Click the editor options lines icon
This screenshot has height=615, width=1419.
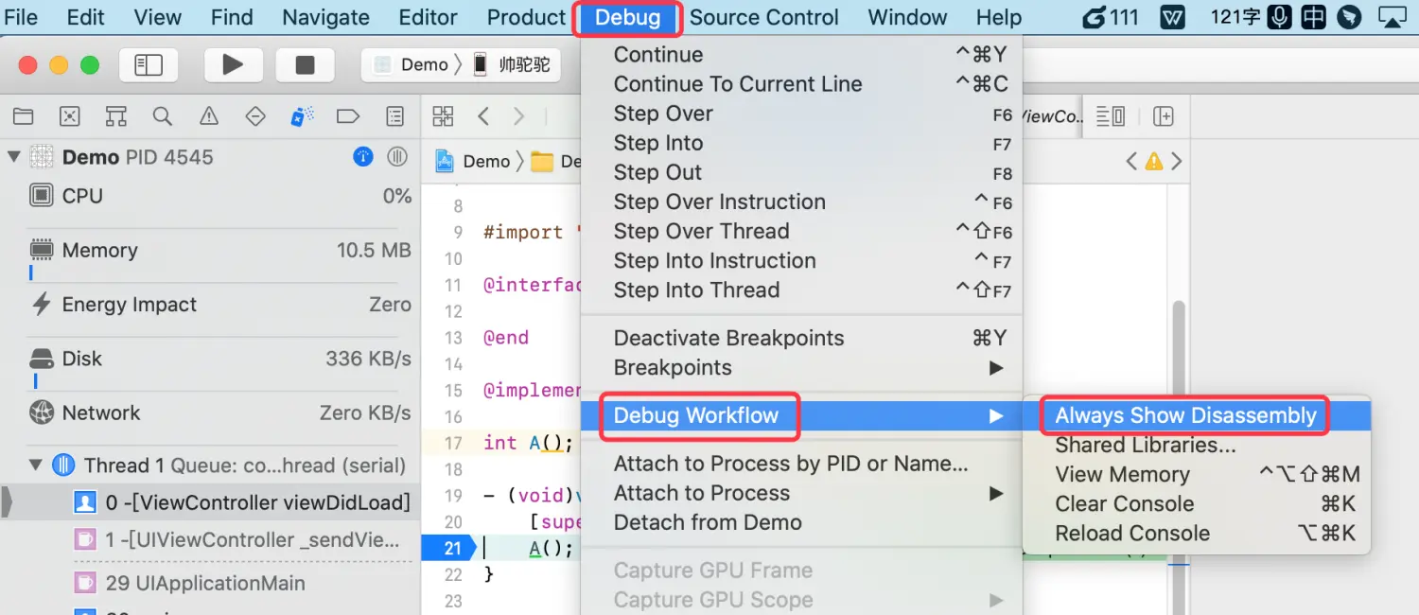1111,116
